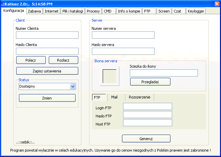Switch to the Internet tab
Viewport: 221px width, 157px height.
tap(52, 11)
